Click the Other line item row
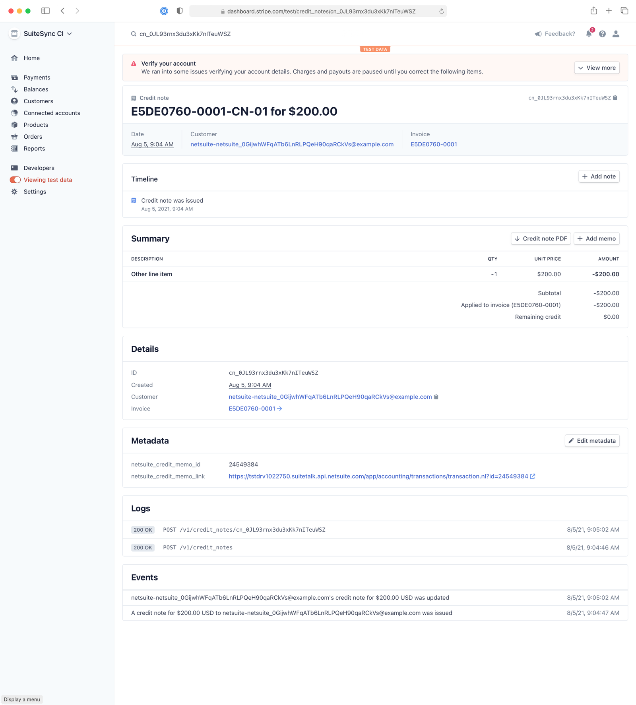 375,274
